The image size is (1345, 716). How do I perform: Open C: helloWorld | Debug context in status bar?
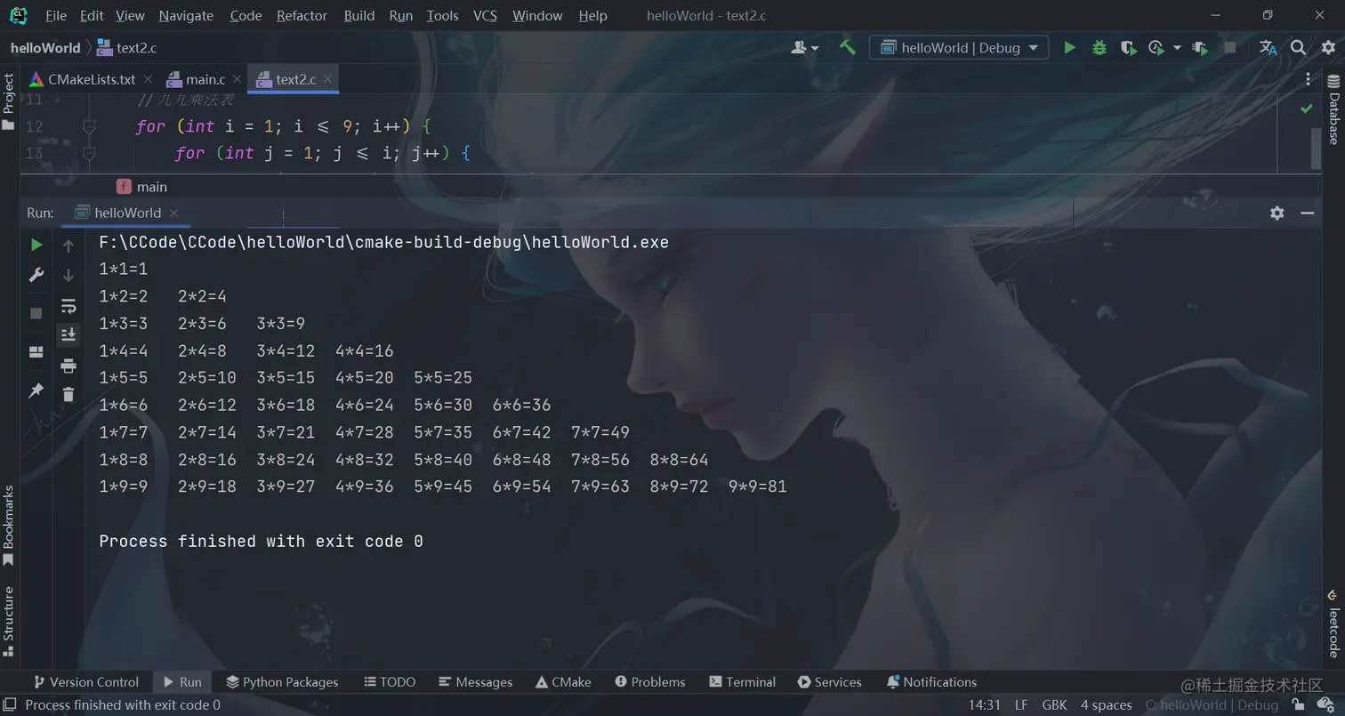(x=1212, y=704)
